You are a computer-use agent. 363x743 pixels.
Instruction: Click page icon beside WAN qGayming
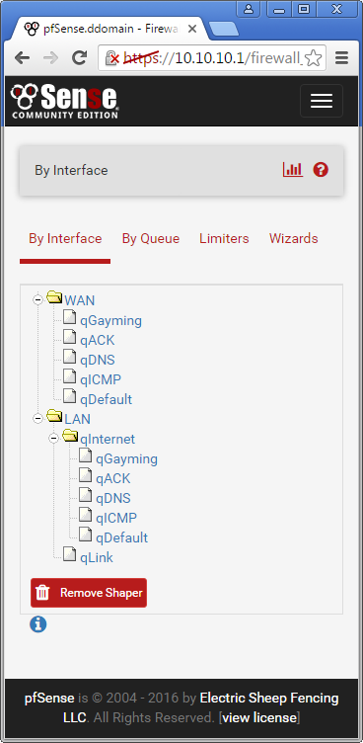coord(70,317)
